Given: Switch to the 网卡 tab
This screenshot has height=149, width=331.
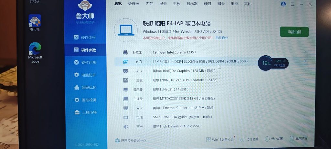Looking at the screenshot, I should coord(221,4).
